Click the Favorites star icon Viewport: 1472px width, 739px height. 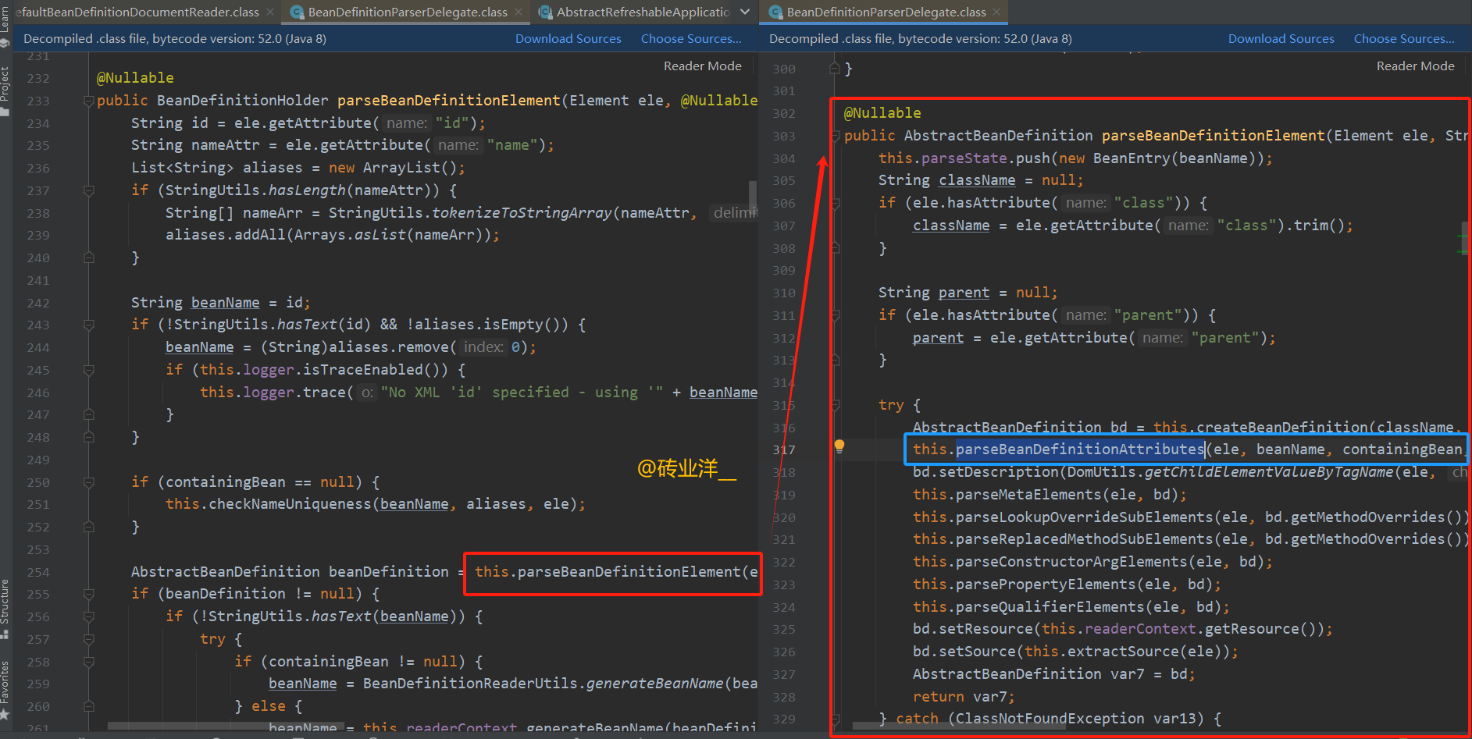(5, 714)
